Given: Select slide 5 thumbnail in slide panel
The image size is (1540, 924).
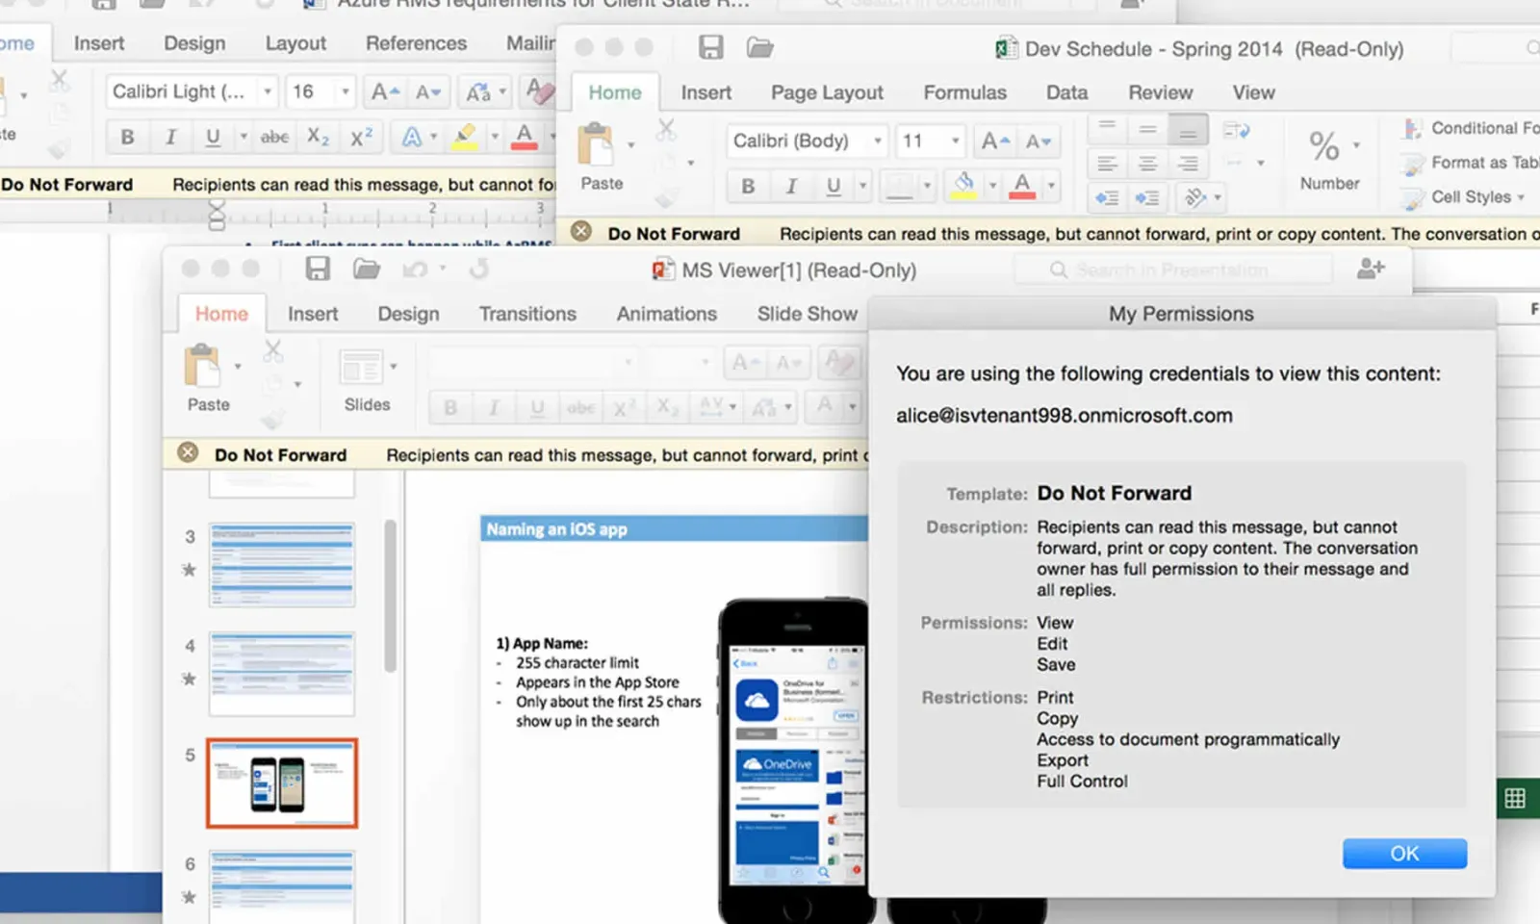Looking at the screenshot, I should click(282, 783).
